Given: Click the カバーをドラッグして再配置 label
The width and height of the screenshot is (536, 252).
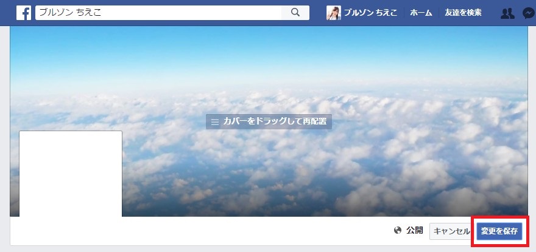Looking at the screenshot, I should tap(269, 121).
